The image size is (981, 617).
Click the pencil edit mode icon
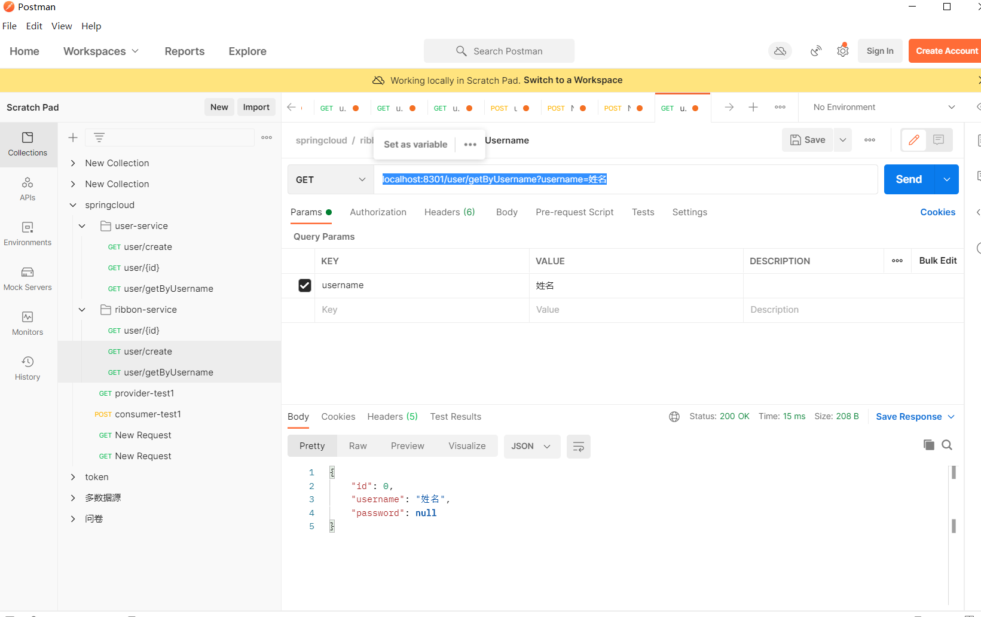[914, 140]
